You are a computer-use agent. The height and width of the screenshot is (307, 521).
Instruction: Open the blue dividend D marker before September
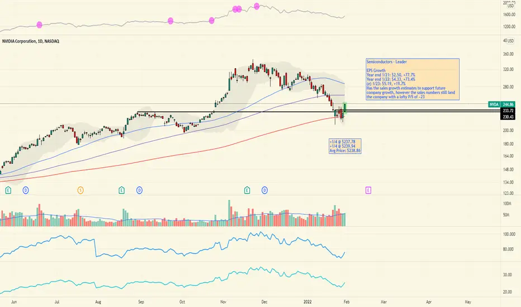(140, 190)
